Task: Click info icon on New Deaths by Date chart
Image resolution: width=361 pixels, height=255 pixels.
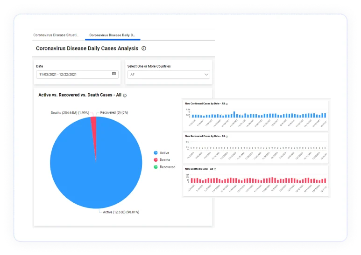Action: (x=215, y=169)
